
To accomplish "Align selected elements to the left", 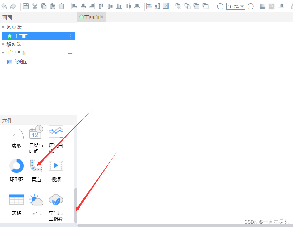I will click(74, 6).
